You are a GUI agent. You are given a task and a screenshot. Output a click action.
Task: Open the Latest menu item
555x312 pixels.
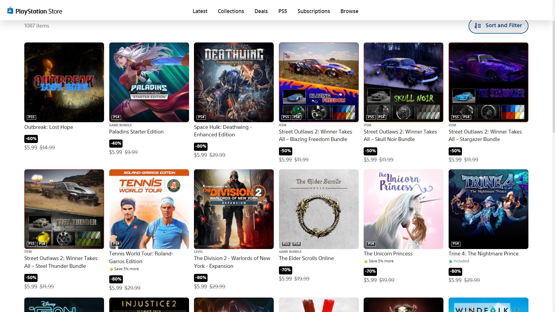(200, 11)
